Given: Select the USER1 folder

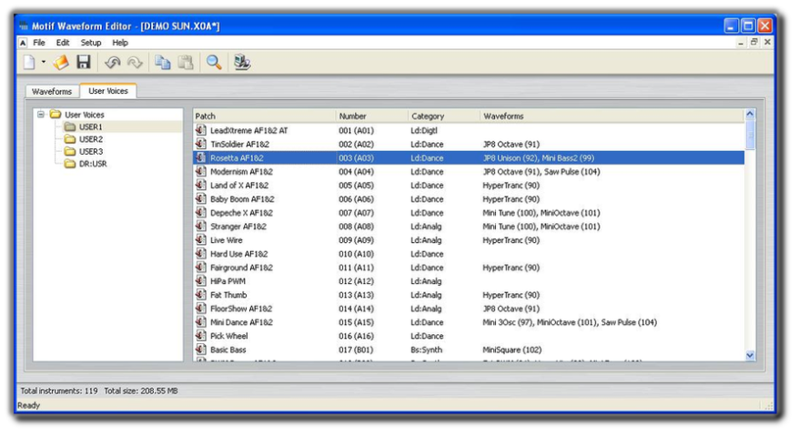Looking at the screenshot, I should point(91,127).
